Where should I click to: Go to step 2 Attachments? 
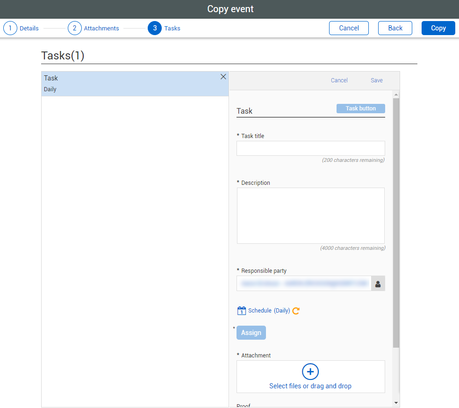93,28
